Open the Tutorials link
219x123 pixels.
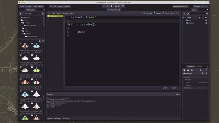coord(147,13)
